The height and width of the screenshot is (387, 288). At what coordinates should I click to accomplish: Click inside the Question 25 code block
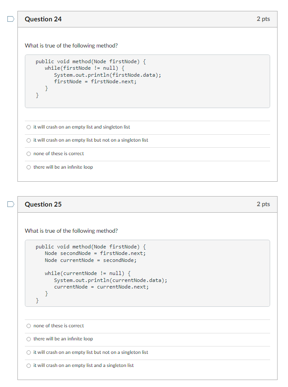(147, 273)
